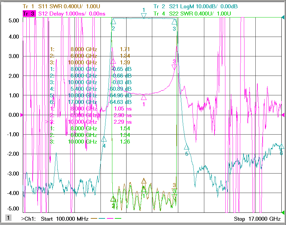
Task: Click the magenta reference level arrow at left
Action: pos(21,115)
